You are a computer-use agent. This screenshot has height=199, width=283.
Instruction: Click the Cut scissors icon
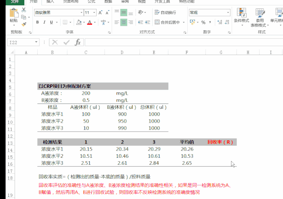pyautogui.click(x=24, y=11)
